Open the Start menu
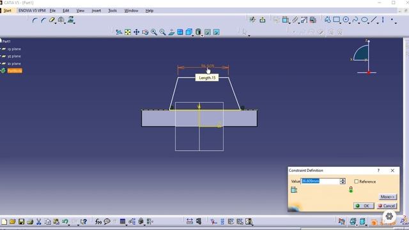 [x=7, y=11]
